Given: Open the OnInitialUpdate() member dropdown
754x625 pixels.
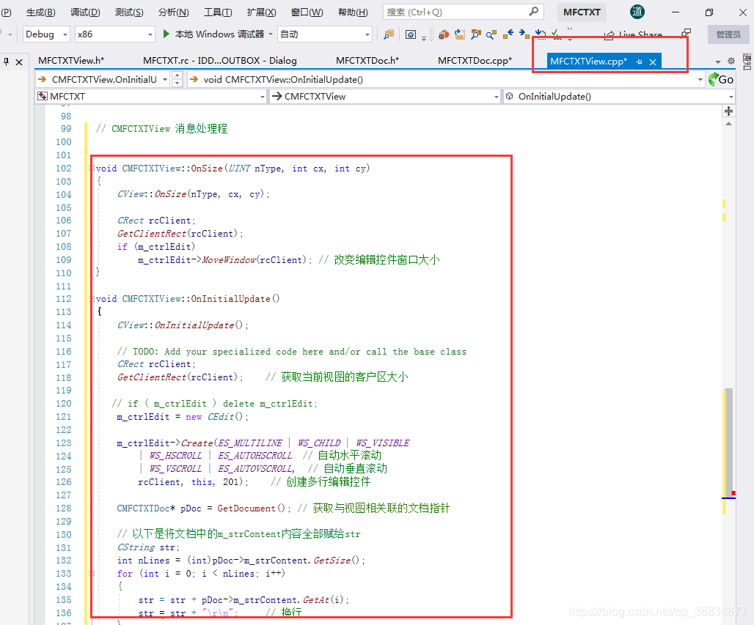Looking at the screenshot, I should click(x=619, y=97).
